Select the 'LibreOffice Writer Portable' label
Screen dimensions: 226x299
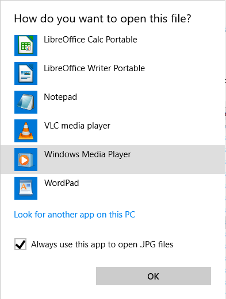pos(94,68)
